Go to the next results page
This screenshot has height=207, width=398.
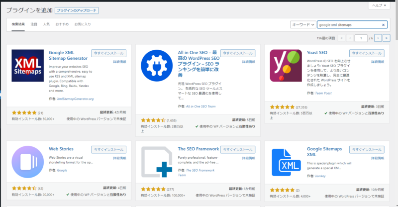coord(378,38)
